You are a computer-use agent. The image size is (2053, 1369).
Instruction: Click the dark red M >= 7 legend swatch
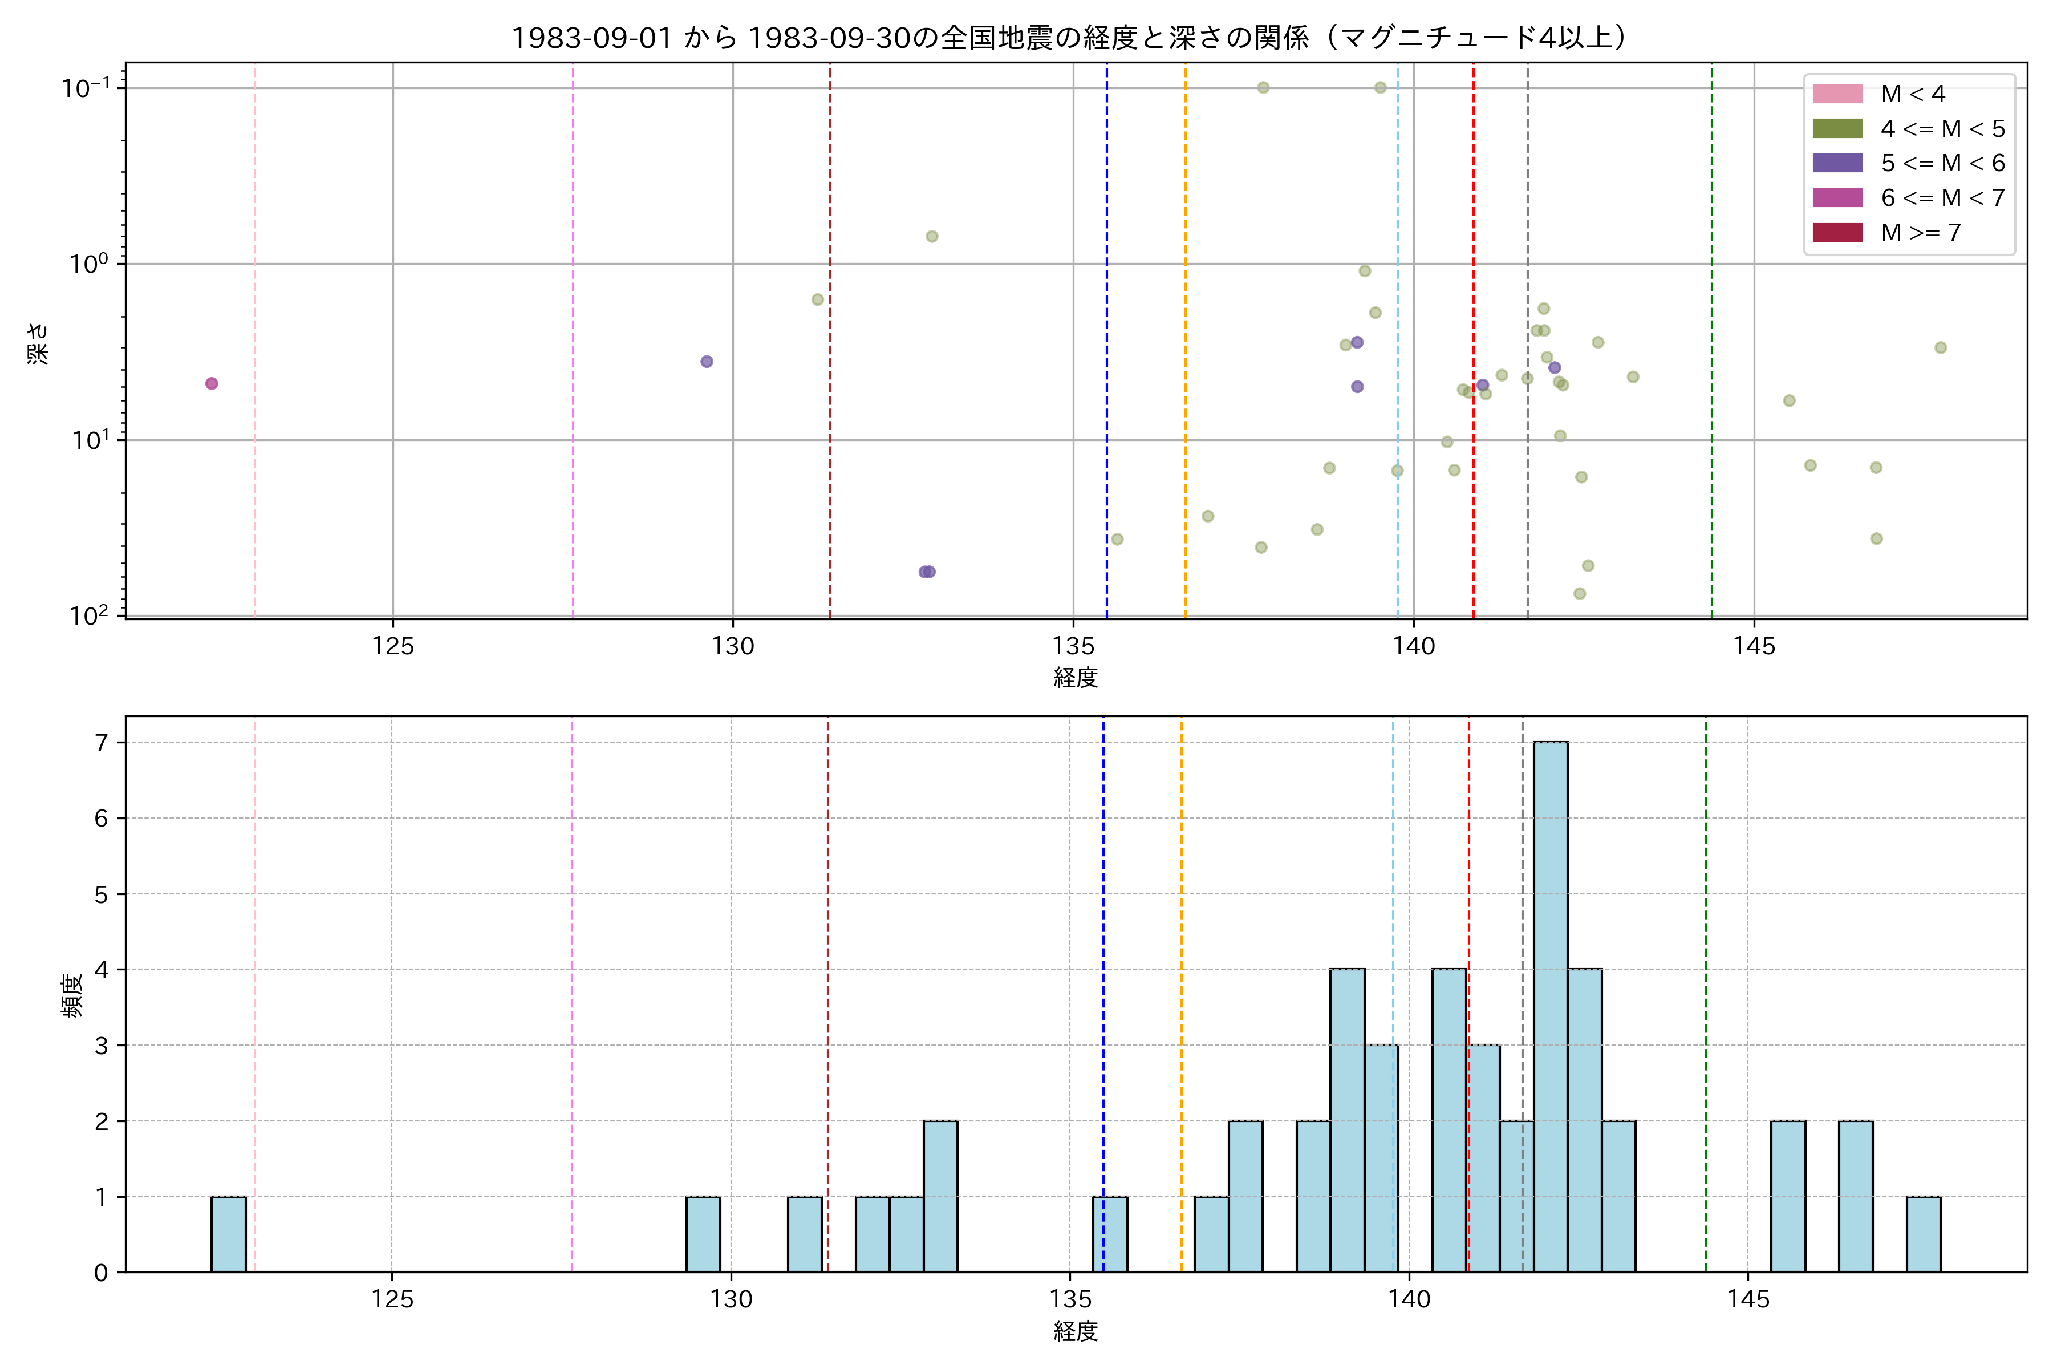1836,232
